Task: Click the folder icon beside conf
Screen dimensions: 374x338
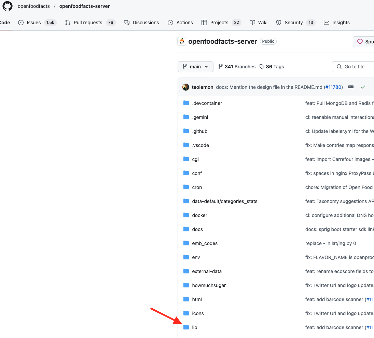Action: pyautogui.click(x=186, y=173)
